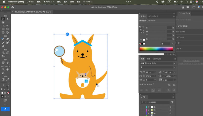Click the Snap to Glyph info icon

coord(174,85)
